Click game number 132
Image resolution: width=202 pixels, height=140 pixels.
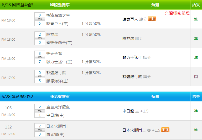pos(8,127)
